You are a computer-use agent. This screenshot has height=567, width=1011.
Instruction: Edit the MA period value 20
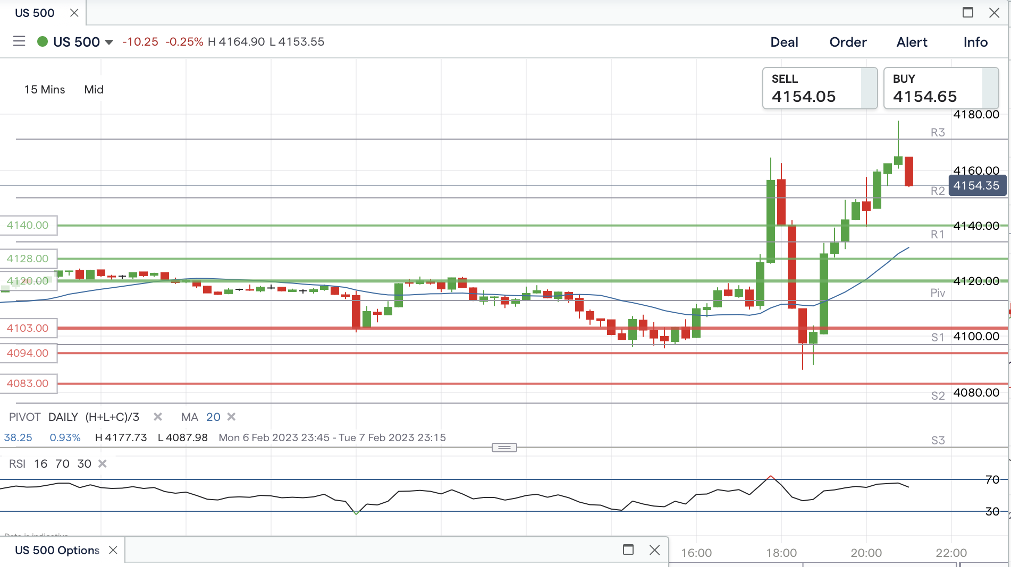pos(213,417)
